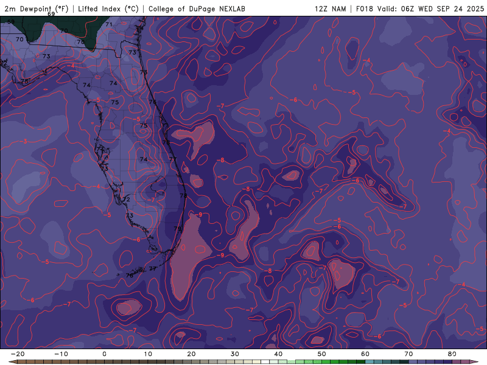Screen dimensions: 487x365
Task: Click the -10 tick label on colorbar
Action: pyautogui.click(x=61, y=354)
